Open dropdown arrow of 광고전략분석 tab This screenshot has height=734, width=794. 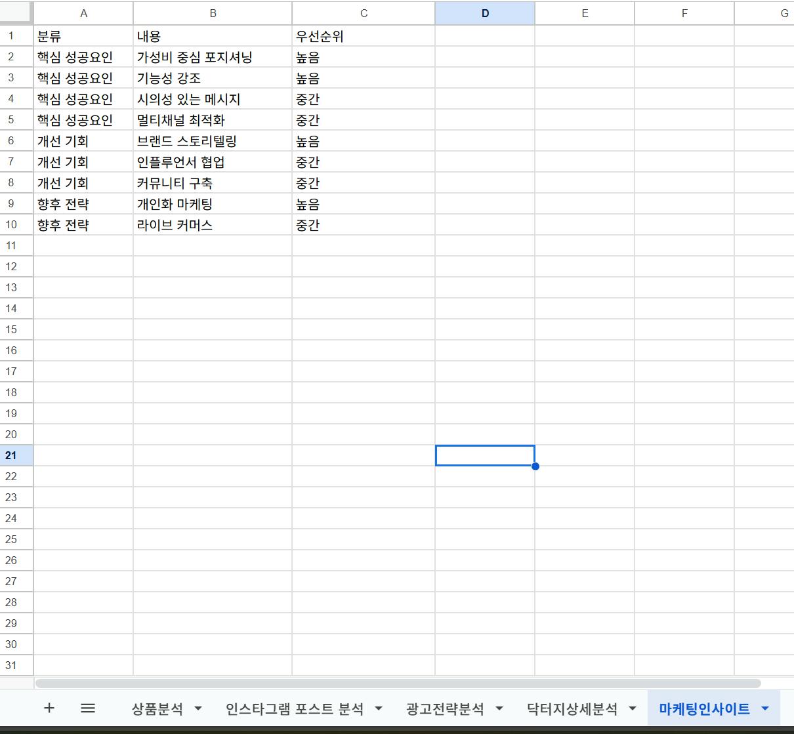point(499,708)
